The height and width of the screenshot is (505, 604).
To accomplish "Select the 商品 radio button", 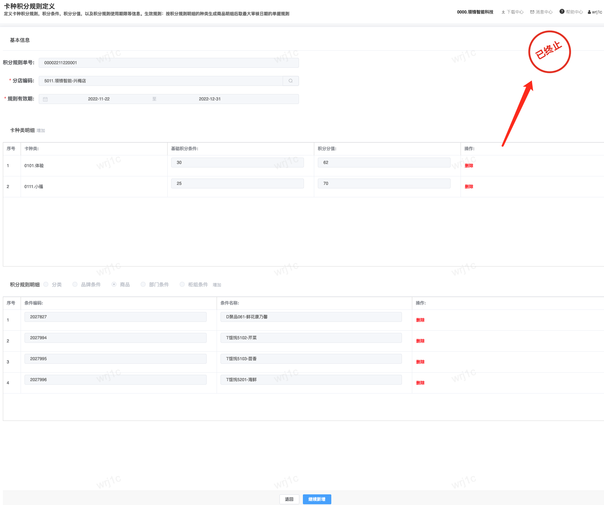I will point(114,284).
